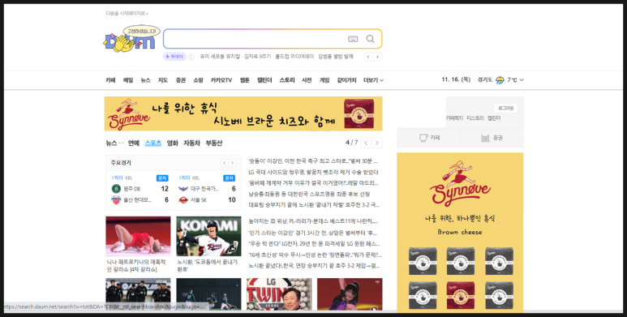Image resolution: width=627 pixels, height=317 pixels.
Task: Click the 울산 현대모비스 team logo
Action: click(x=116, y=200)
